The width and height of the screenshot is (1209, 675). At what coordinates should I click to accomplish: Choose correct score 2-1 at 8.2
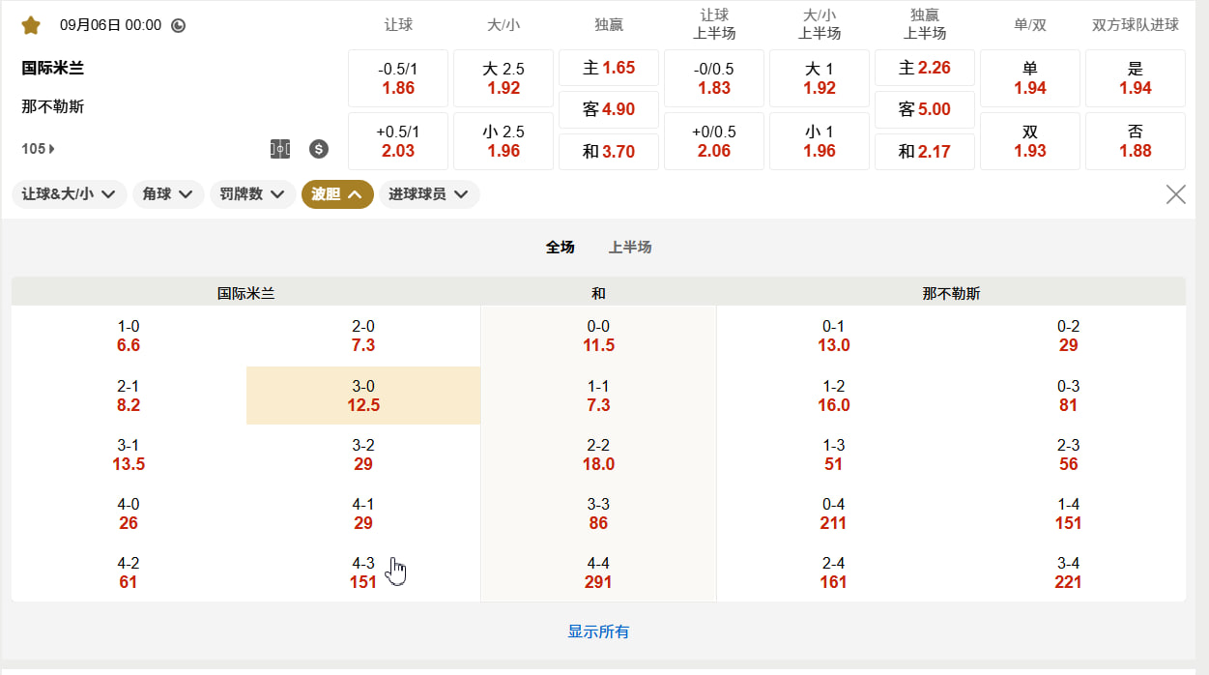point(129,396)
